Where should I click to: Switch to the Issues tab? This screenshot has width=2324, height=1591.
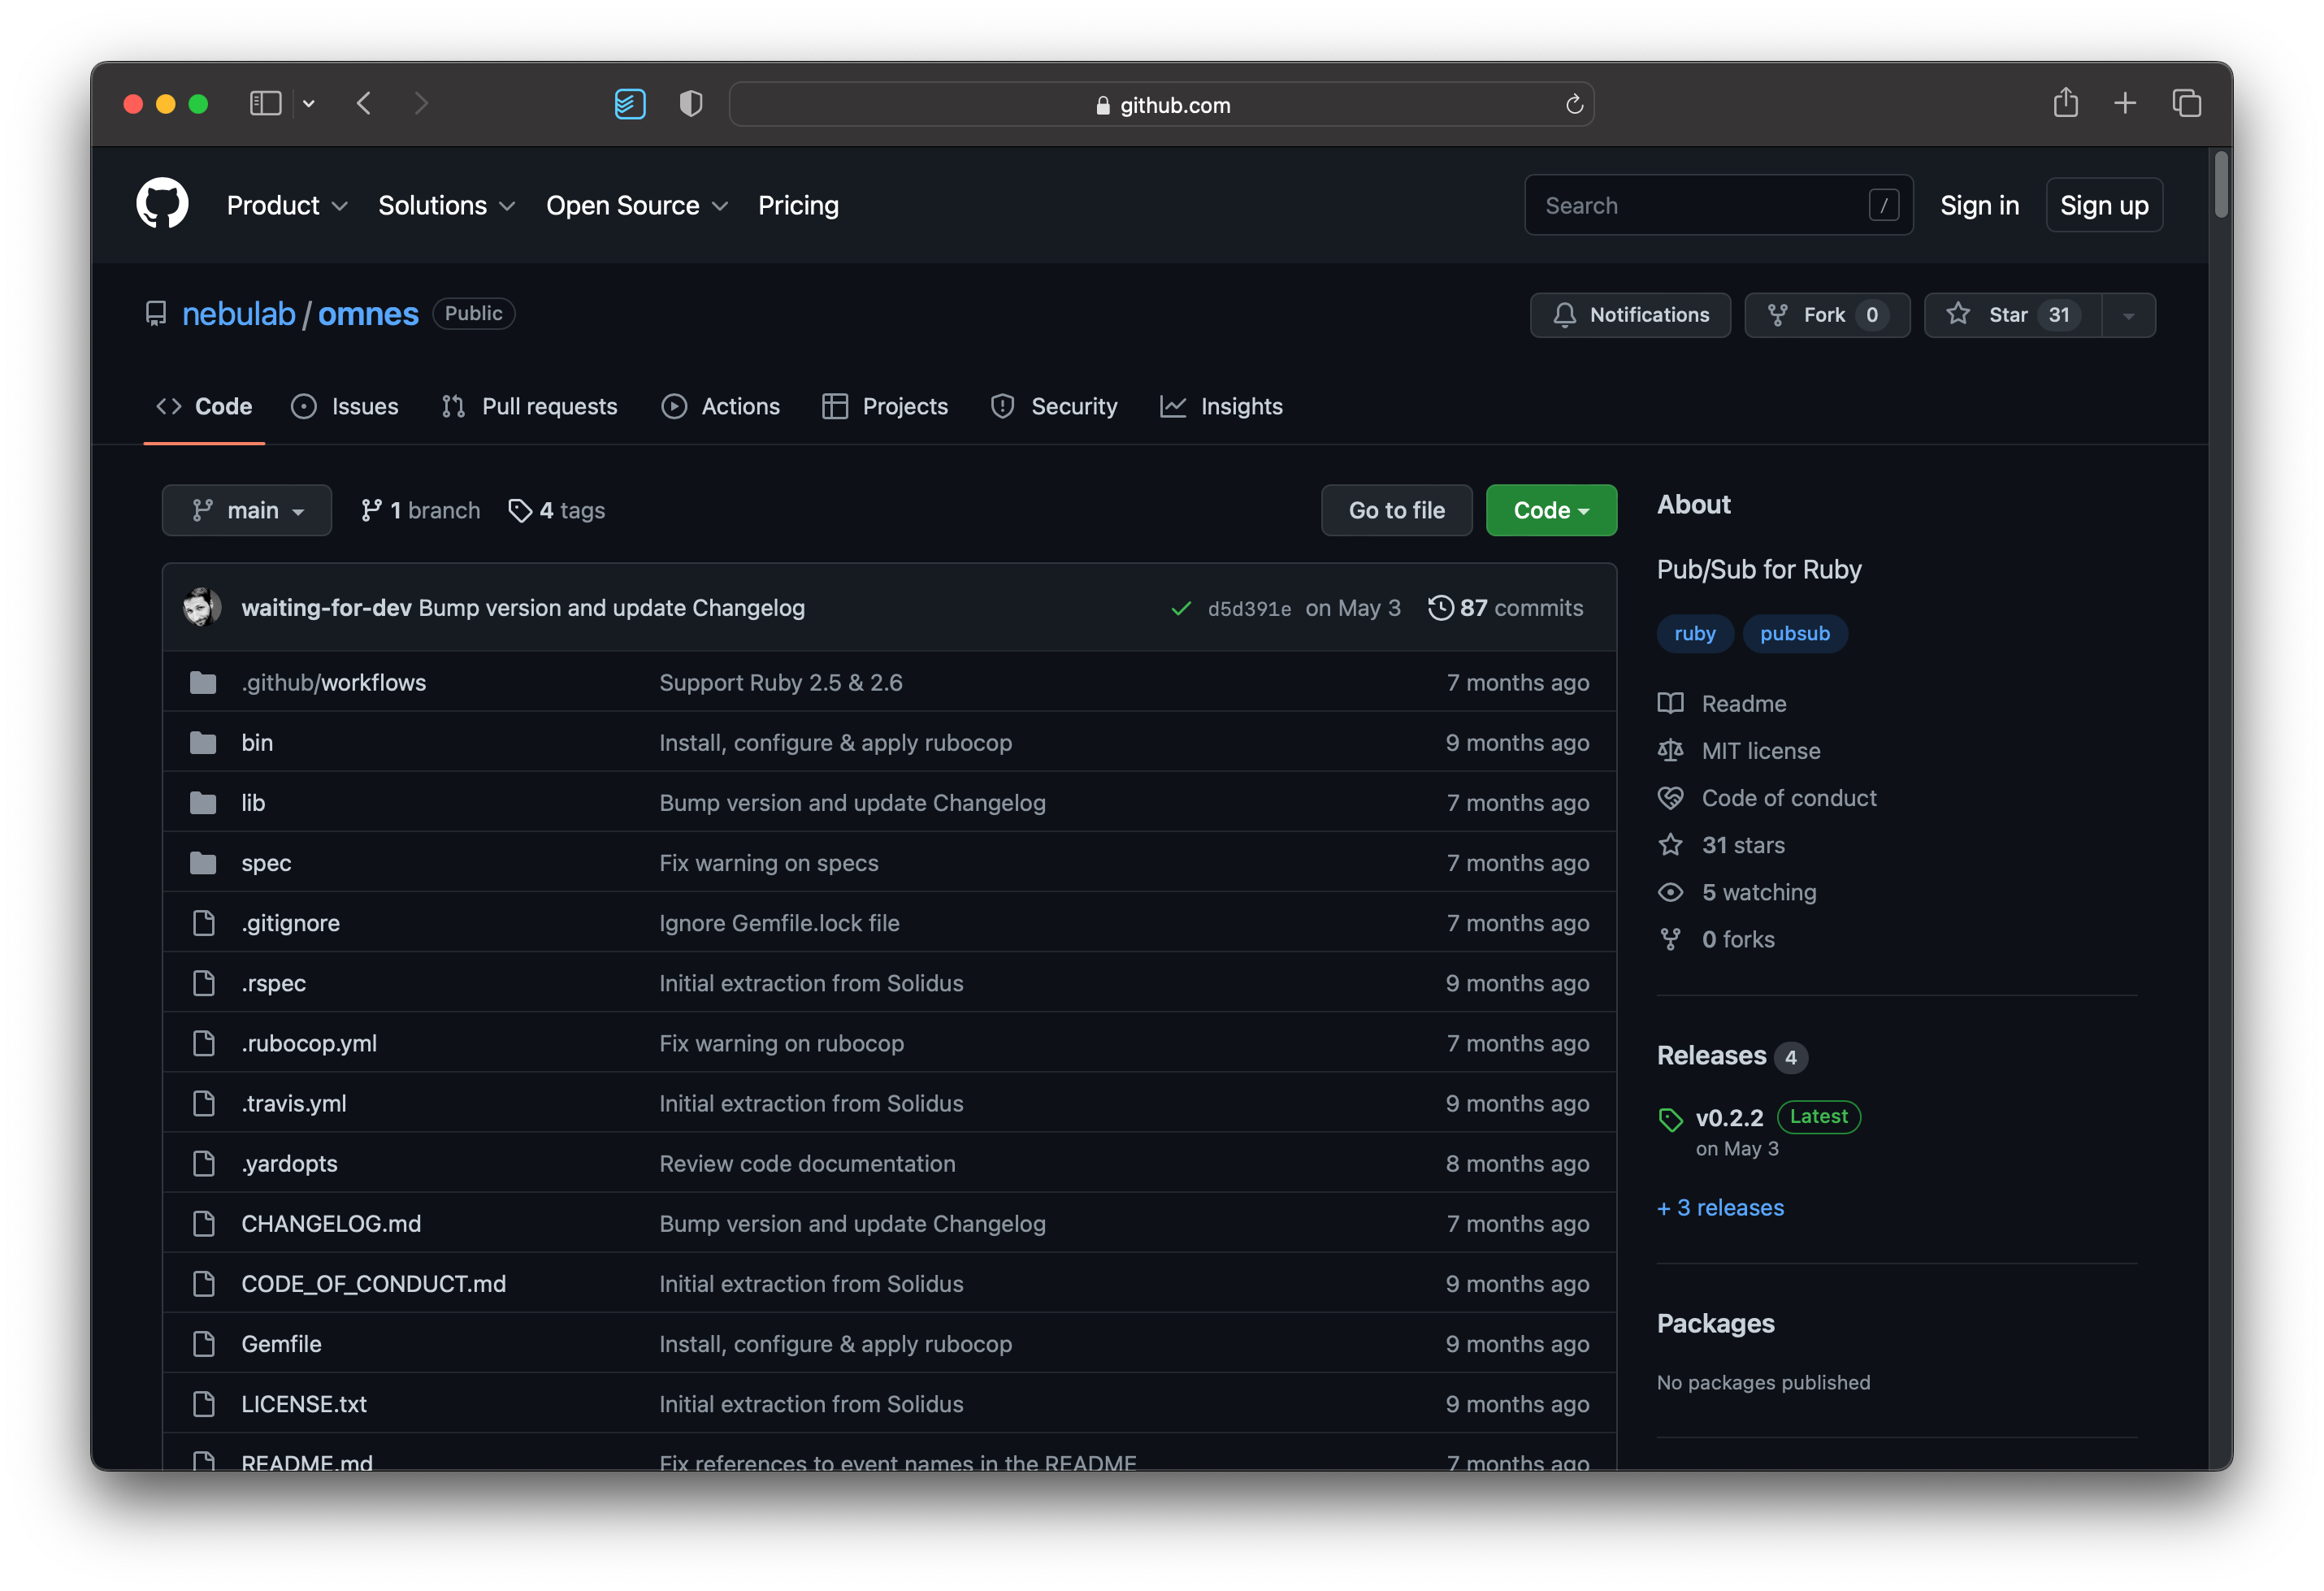click(345, 406)
